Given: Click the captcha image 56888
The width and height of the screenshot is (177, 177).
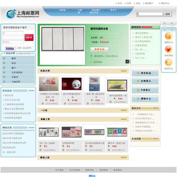Looking at the screenshot, I should point(9,48).
